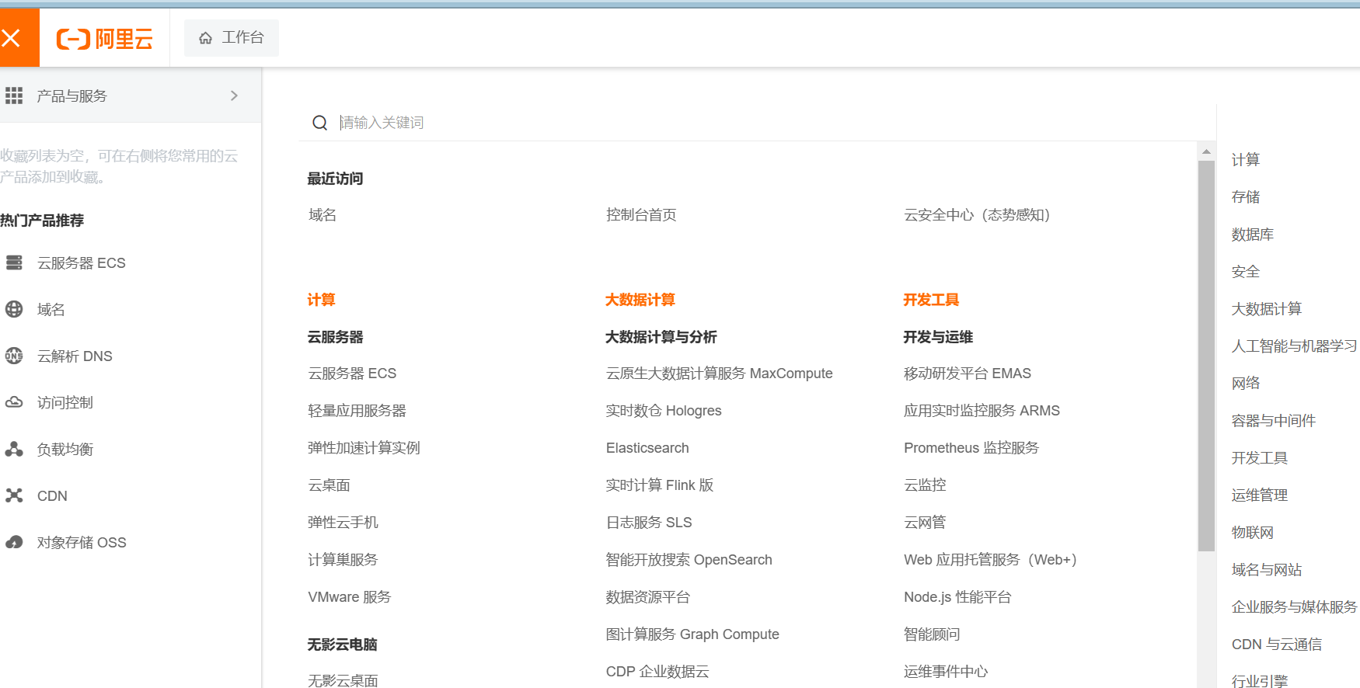
Task: Open 日志服务 SLS
Action: point(649,523)
